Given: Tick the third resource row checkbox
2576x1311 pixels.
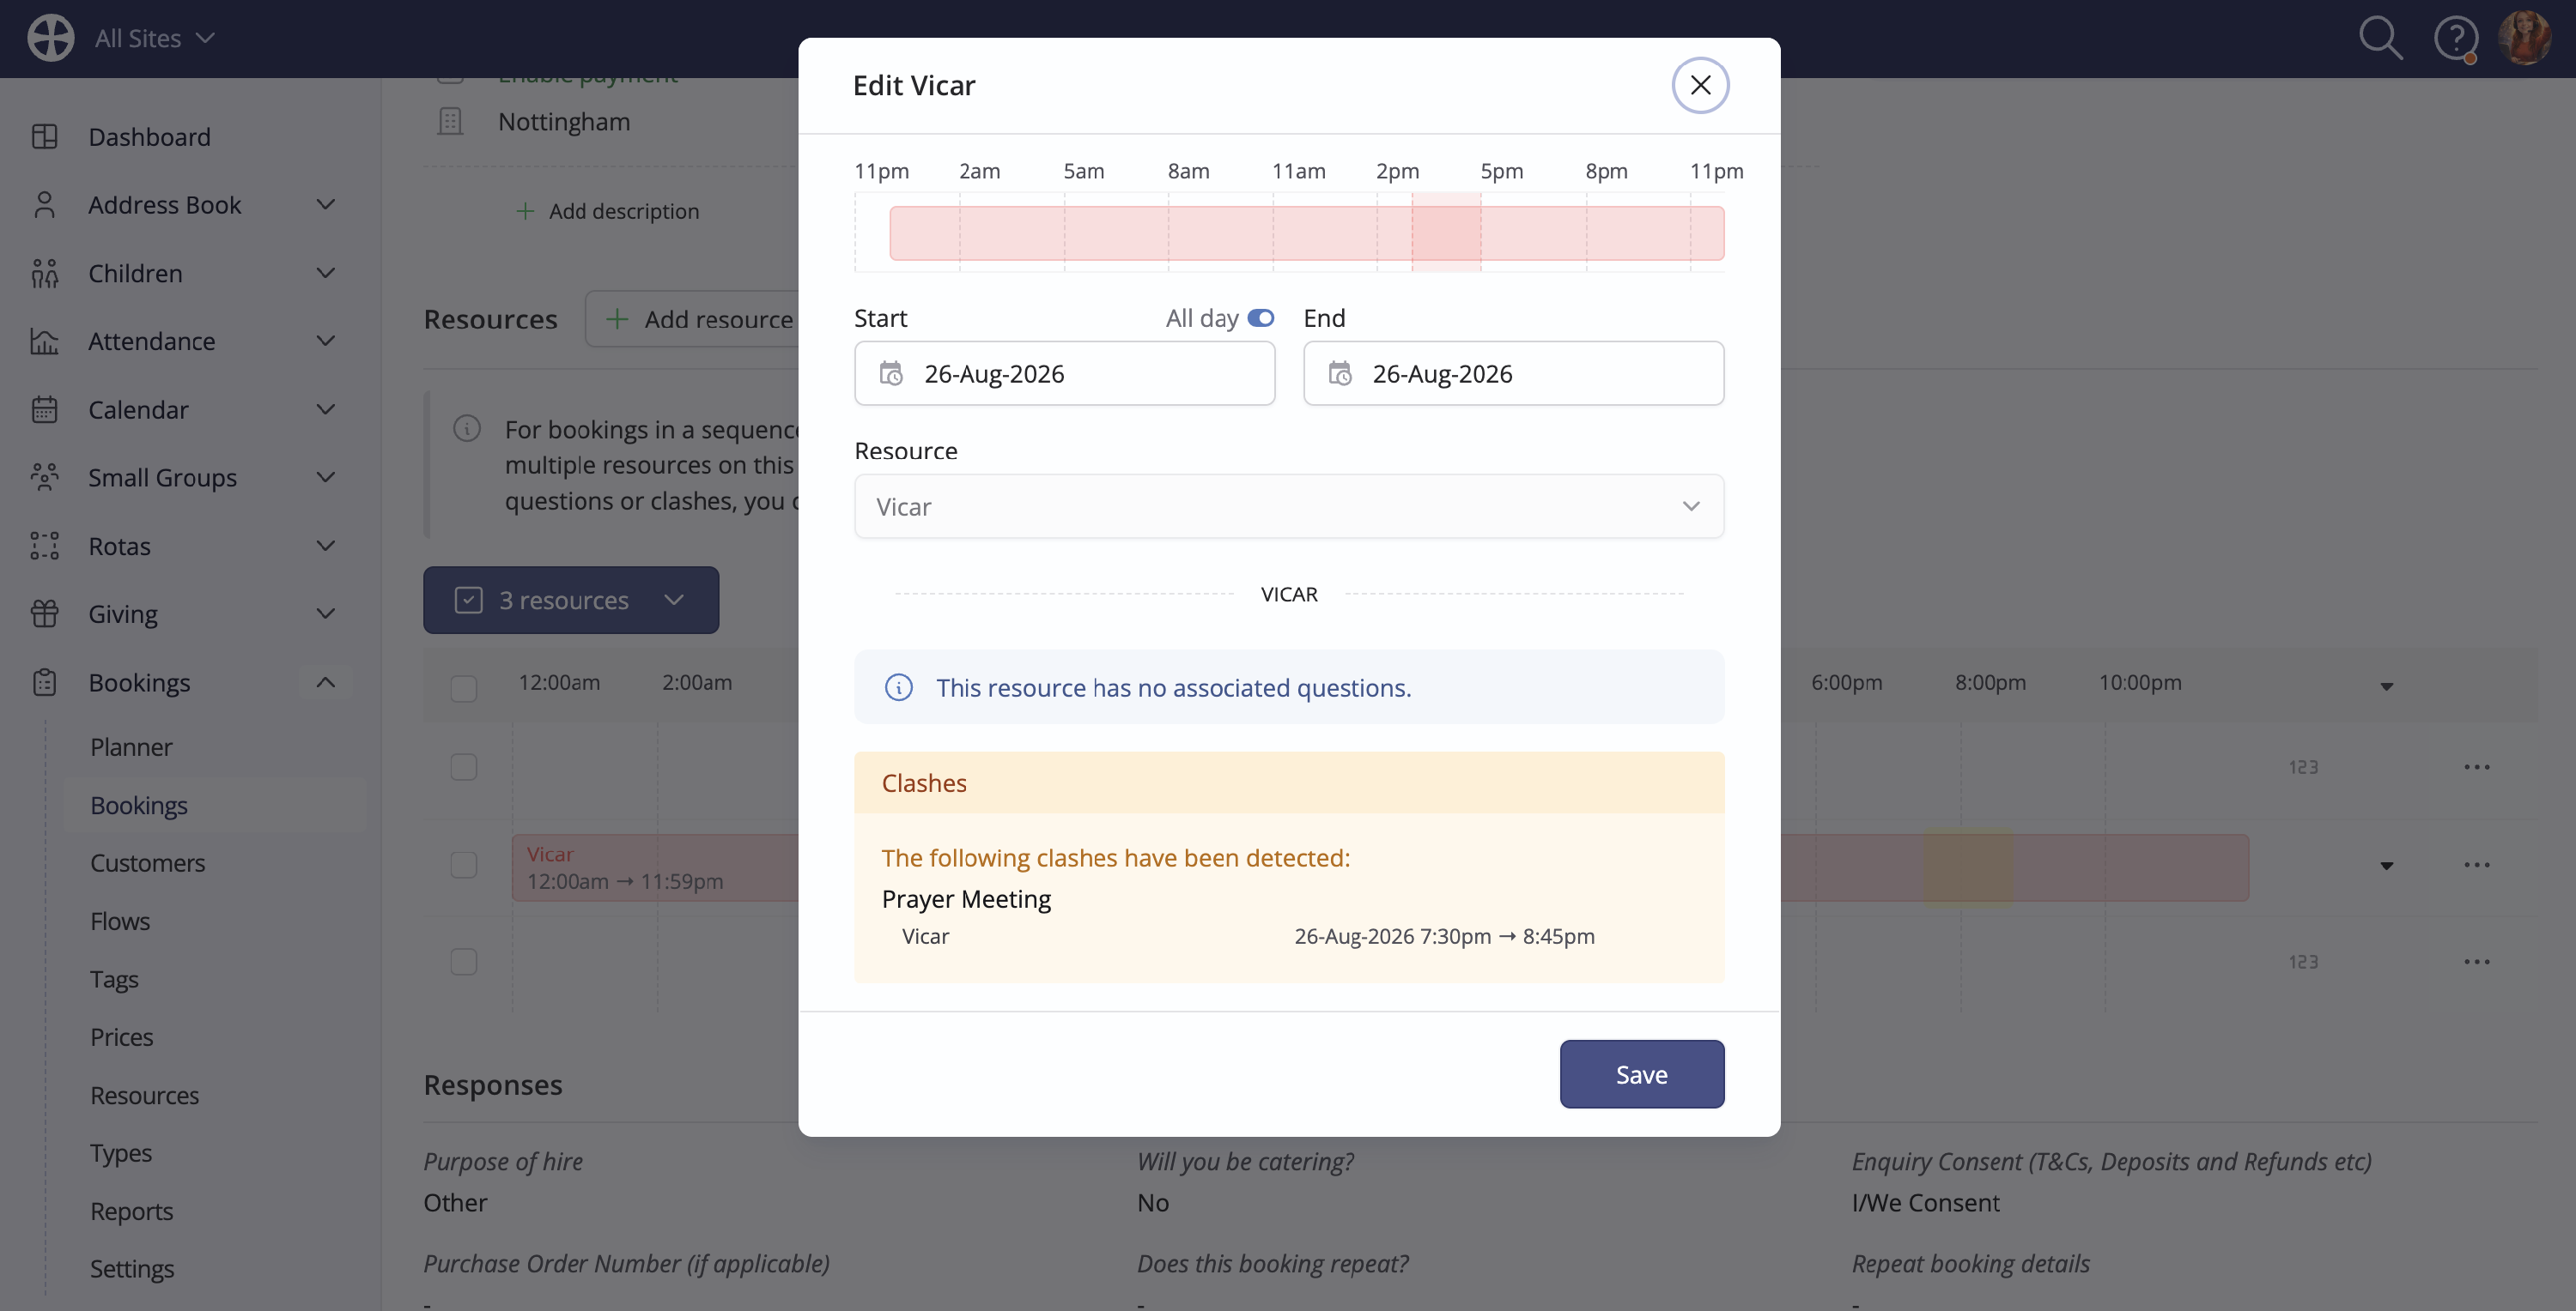Looking at the screenshot, I should (463, 961).
